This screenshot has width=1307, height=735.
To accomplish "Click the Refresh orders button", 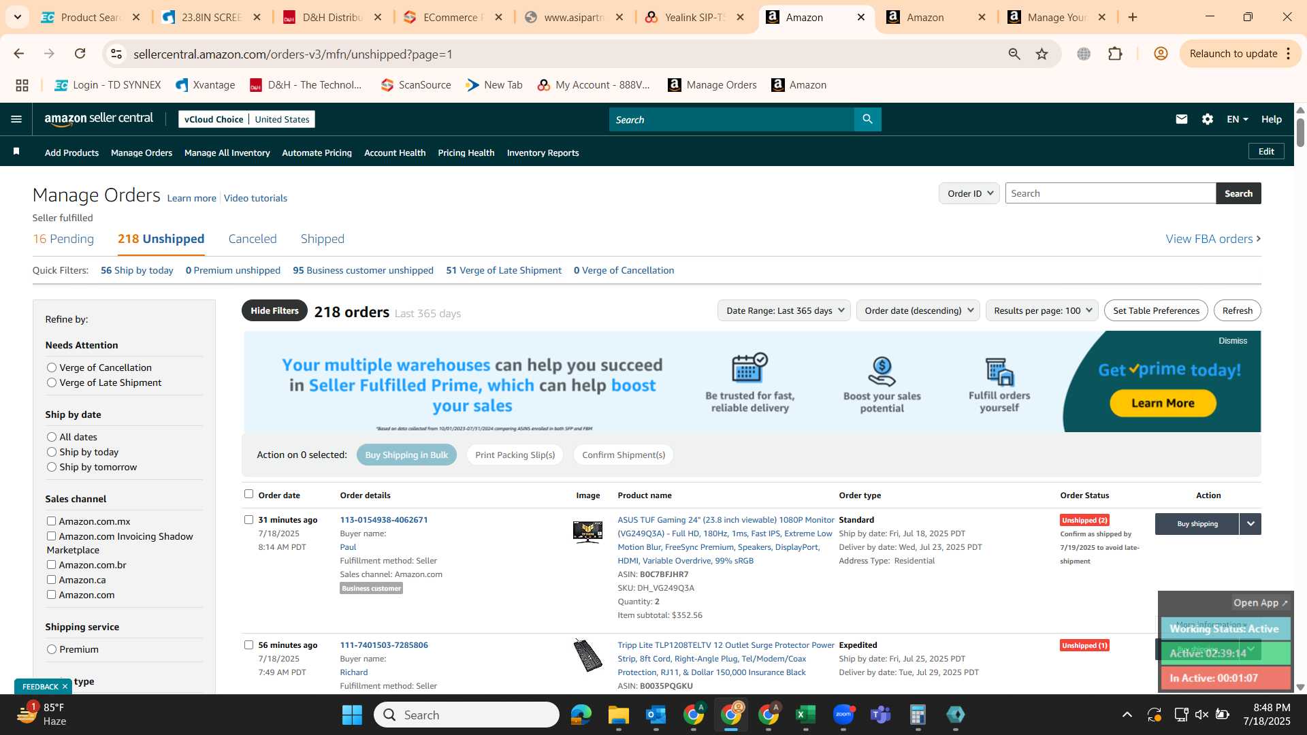I will tap(1237, 310).
